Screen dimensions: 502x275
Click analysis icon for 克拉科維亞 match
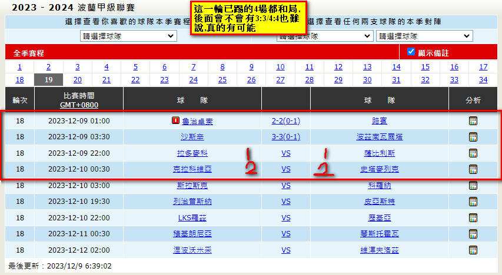click(x=473, y=169)
